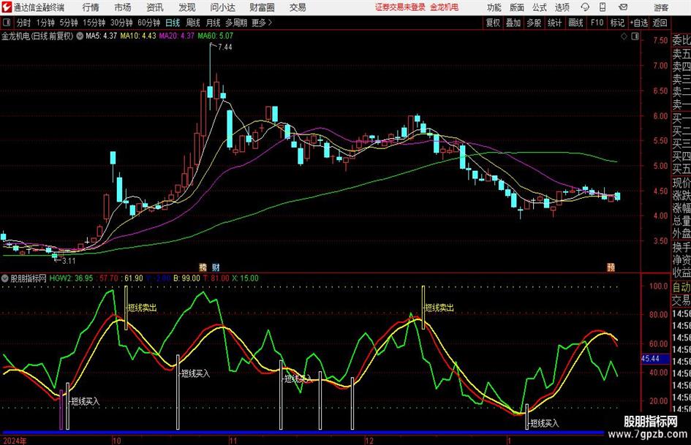This screenshot has width=691, height=445.
Task: Open the 行情 menu
Action: (91, 7)
